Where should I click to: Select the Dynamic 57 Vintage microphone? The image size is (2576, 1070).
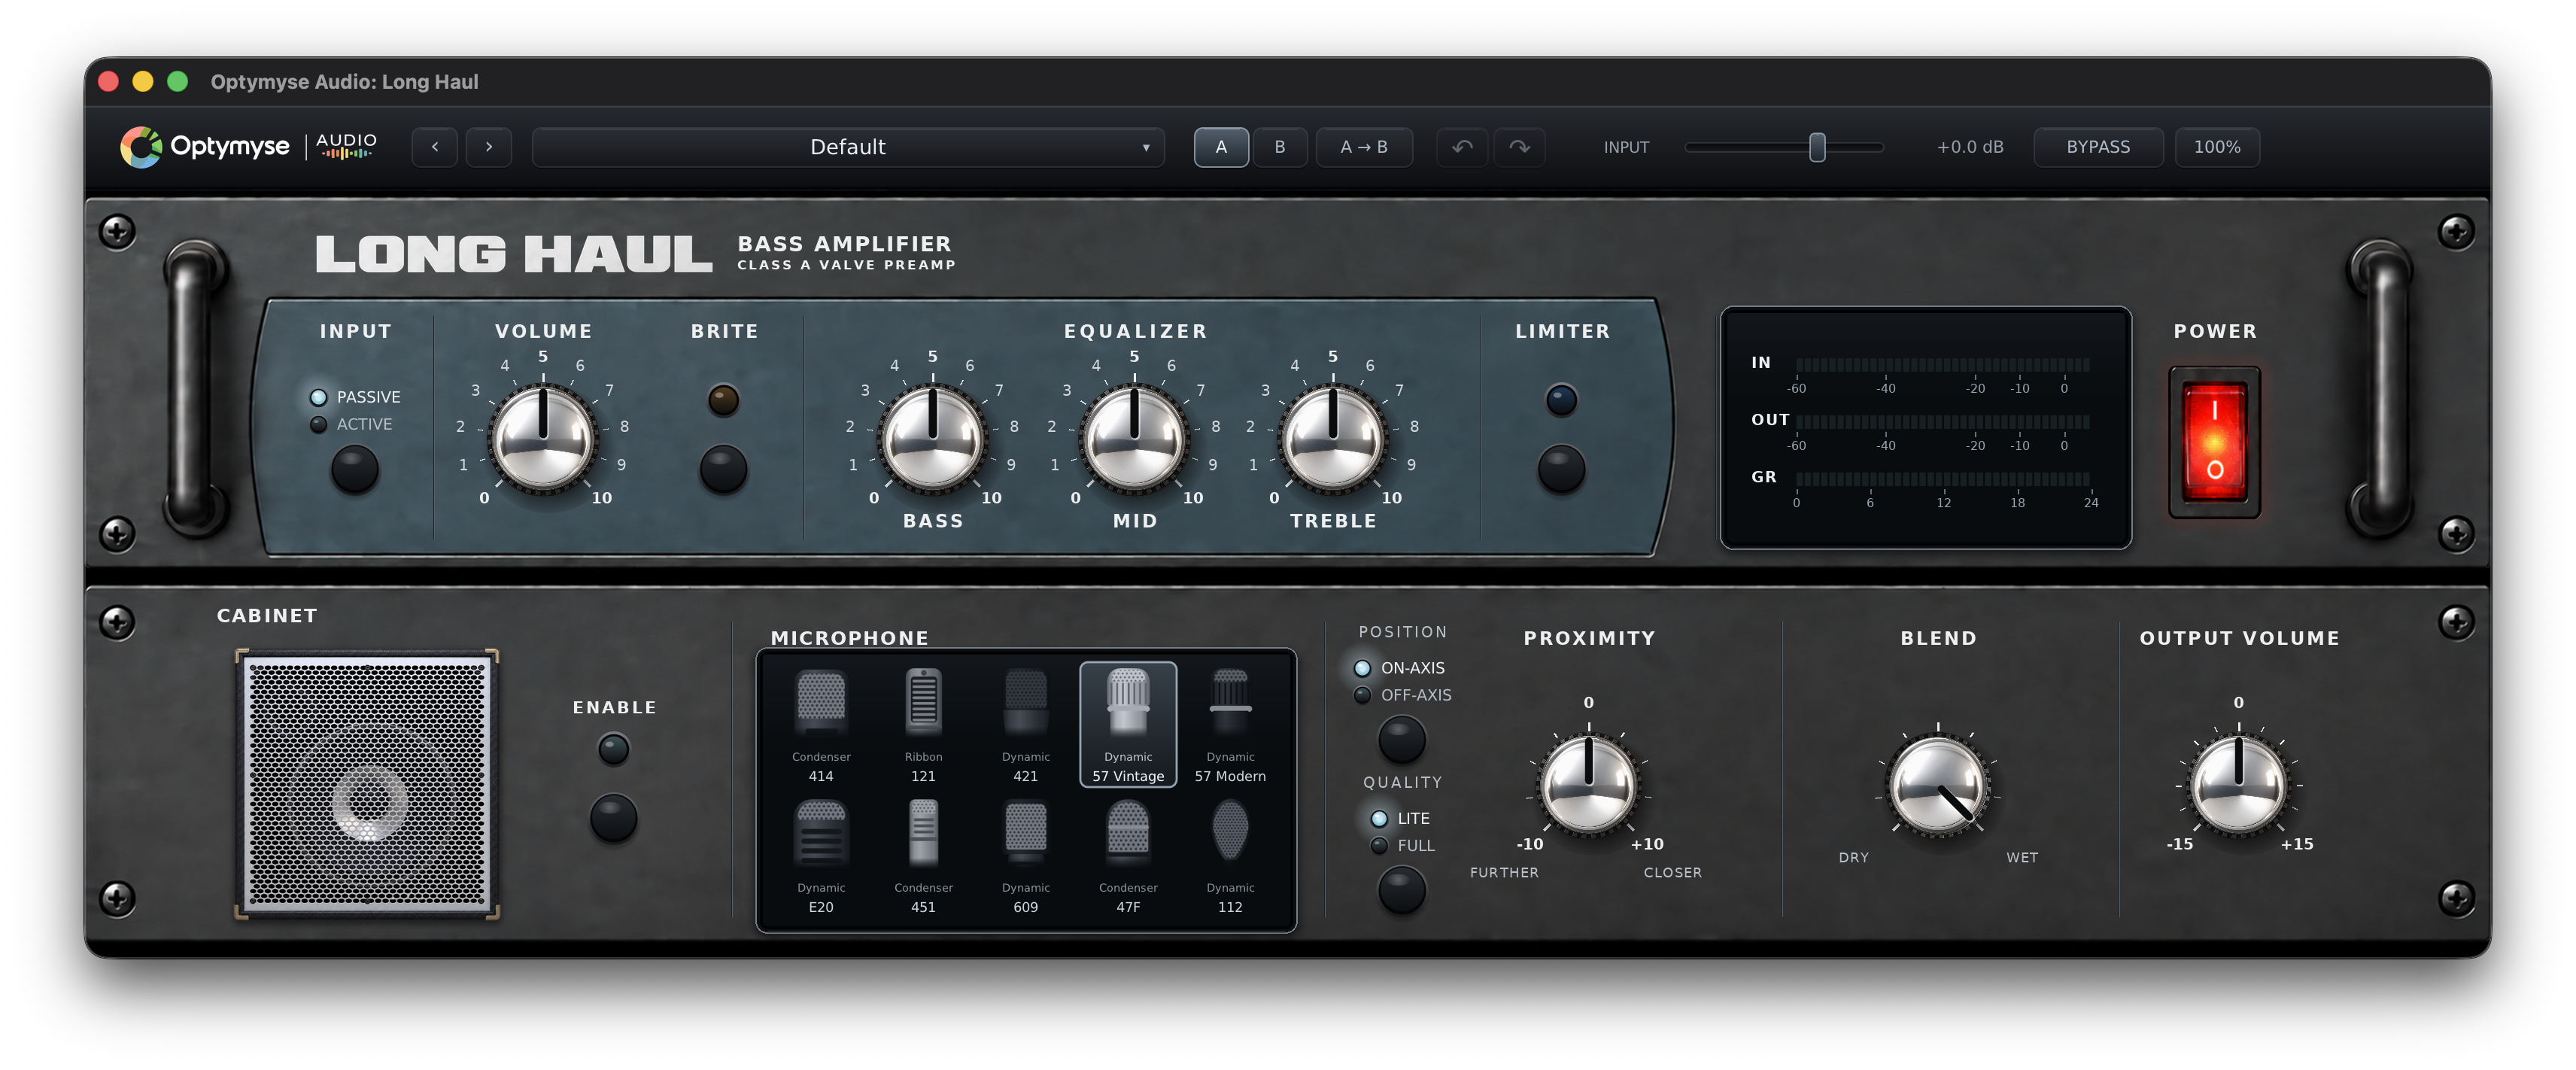(1127, 726)
